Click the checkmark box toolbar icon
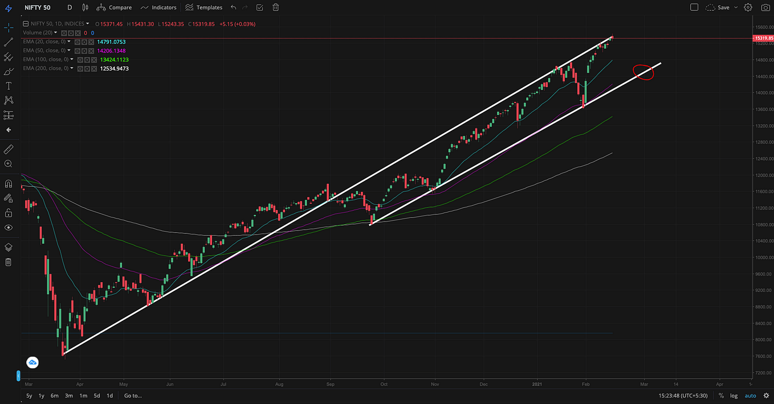 [260, 7]
